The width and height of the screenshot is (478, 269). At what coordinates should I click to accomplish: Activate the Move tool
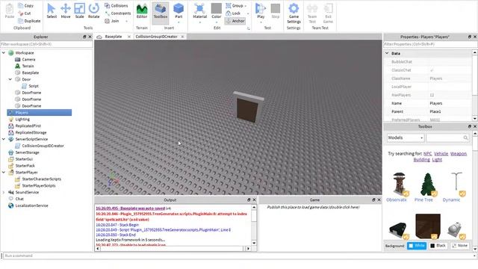pos(66,11)
